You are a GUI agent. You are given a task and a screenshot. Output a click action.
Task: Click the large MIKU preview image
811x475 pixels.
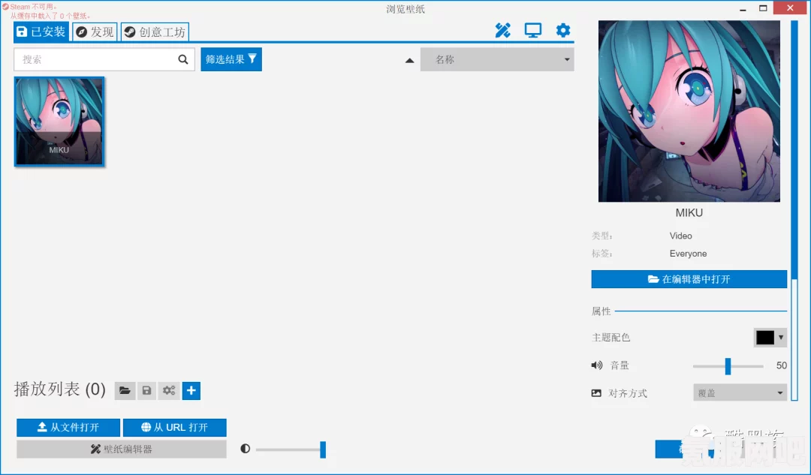[689, 111]
